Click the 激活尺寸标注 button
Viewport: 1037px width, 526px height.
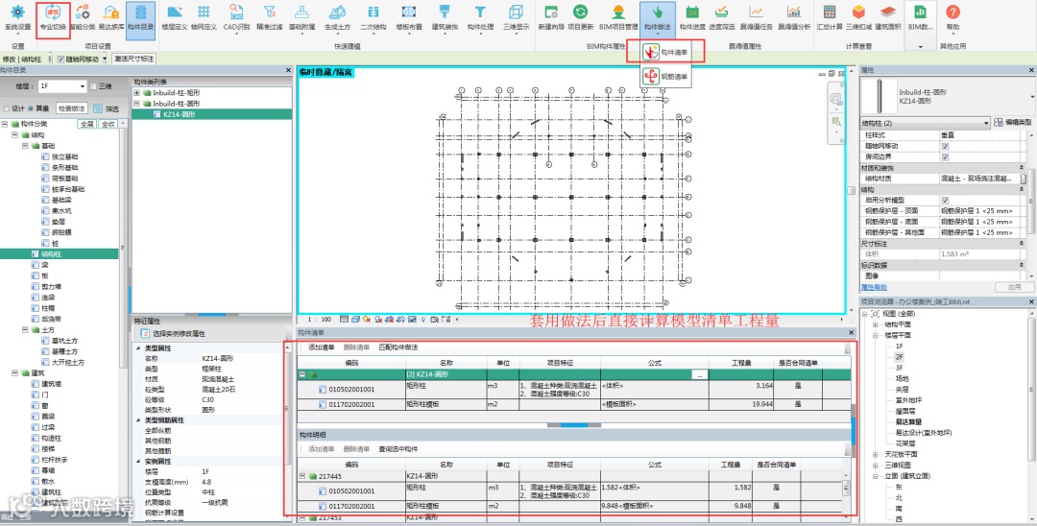pyautogui.click(x=134, y=59)
